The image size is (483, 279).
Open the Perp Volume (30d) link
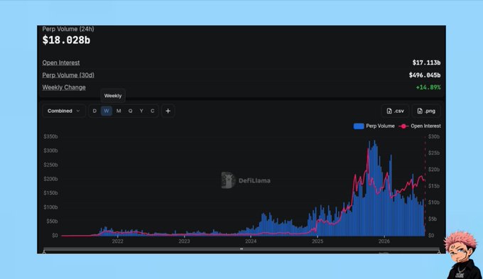68,75
